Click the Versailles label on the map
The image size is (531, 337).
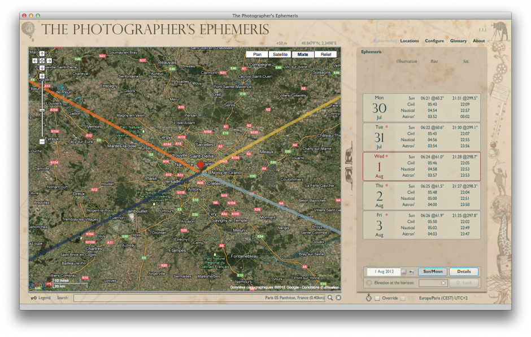tap(173, 182)
